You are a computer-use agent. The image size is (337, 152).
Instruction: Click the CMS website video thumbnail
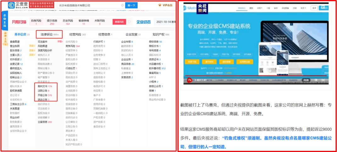[256, 43]
